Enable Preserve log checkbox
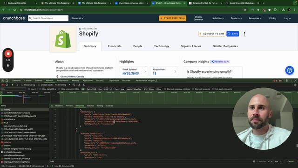This screenshot has width=298, height=168. coord(22,85)
